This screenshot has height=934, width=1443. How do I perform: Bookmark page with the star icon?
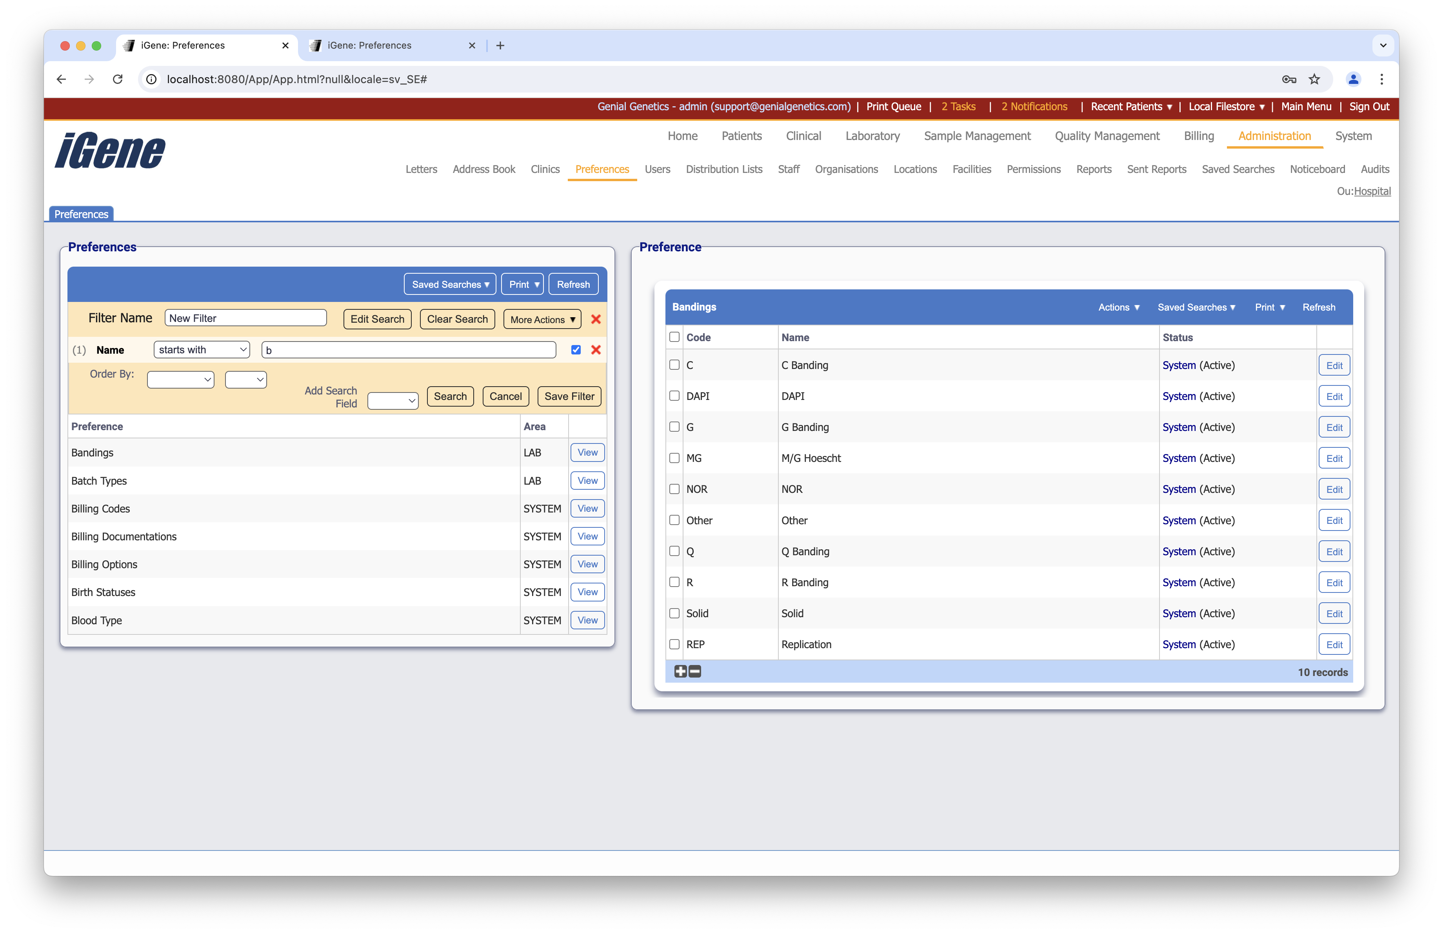[x=1314, y=79]
